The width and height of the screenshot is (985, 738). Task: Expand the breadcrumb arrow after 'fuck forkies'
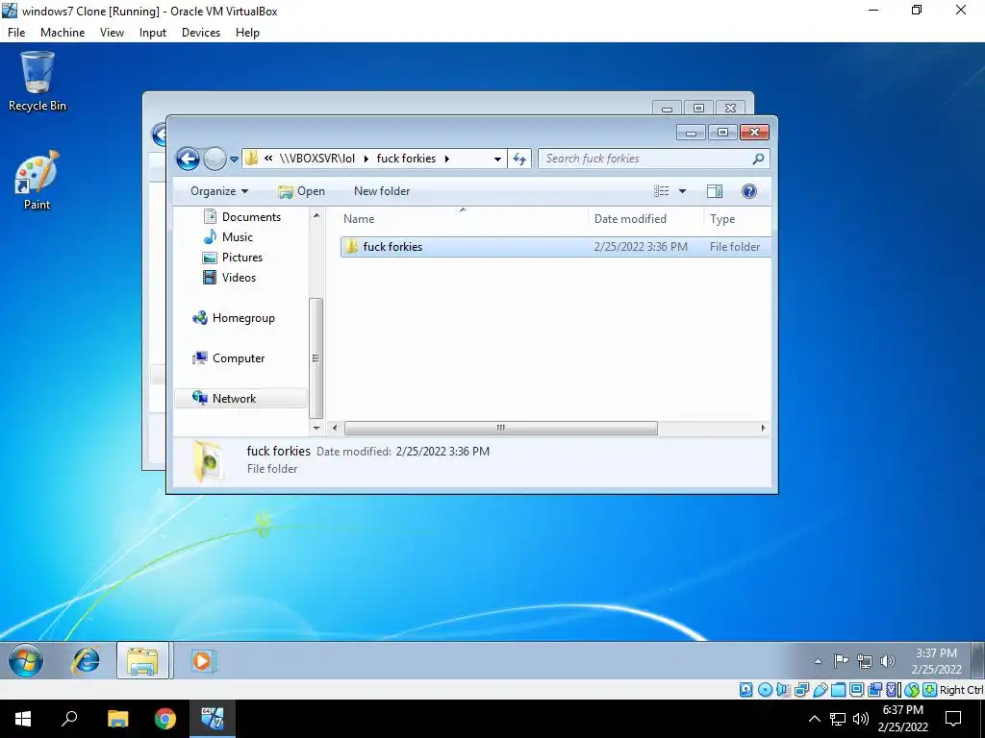(446, 159)
